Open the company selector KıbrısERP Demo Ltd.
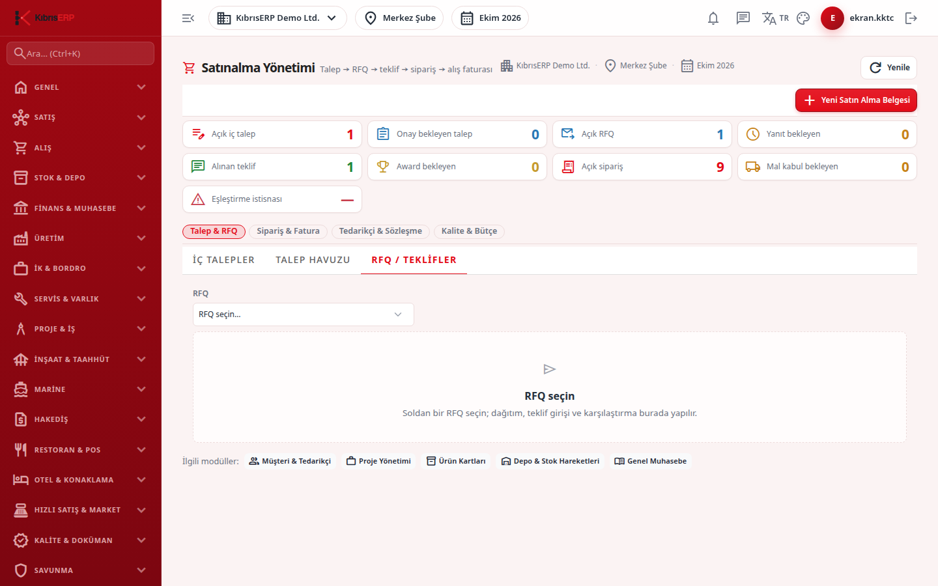 point(277,18)
